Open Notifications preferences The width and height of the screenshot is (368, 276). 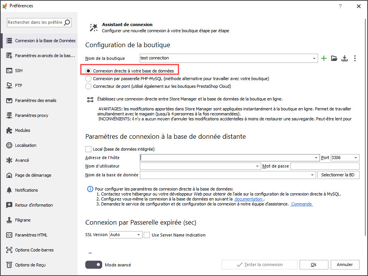pos(39,190)
